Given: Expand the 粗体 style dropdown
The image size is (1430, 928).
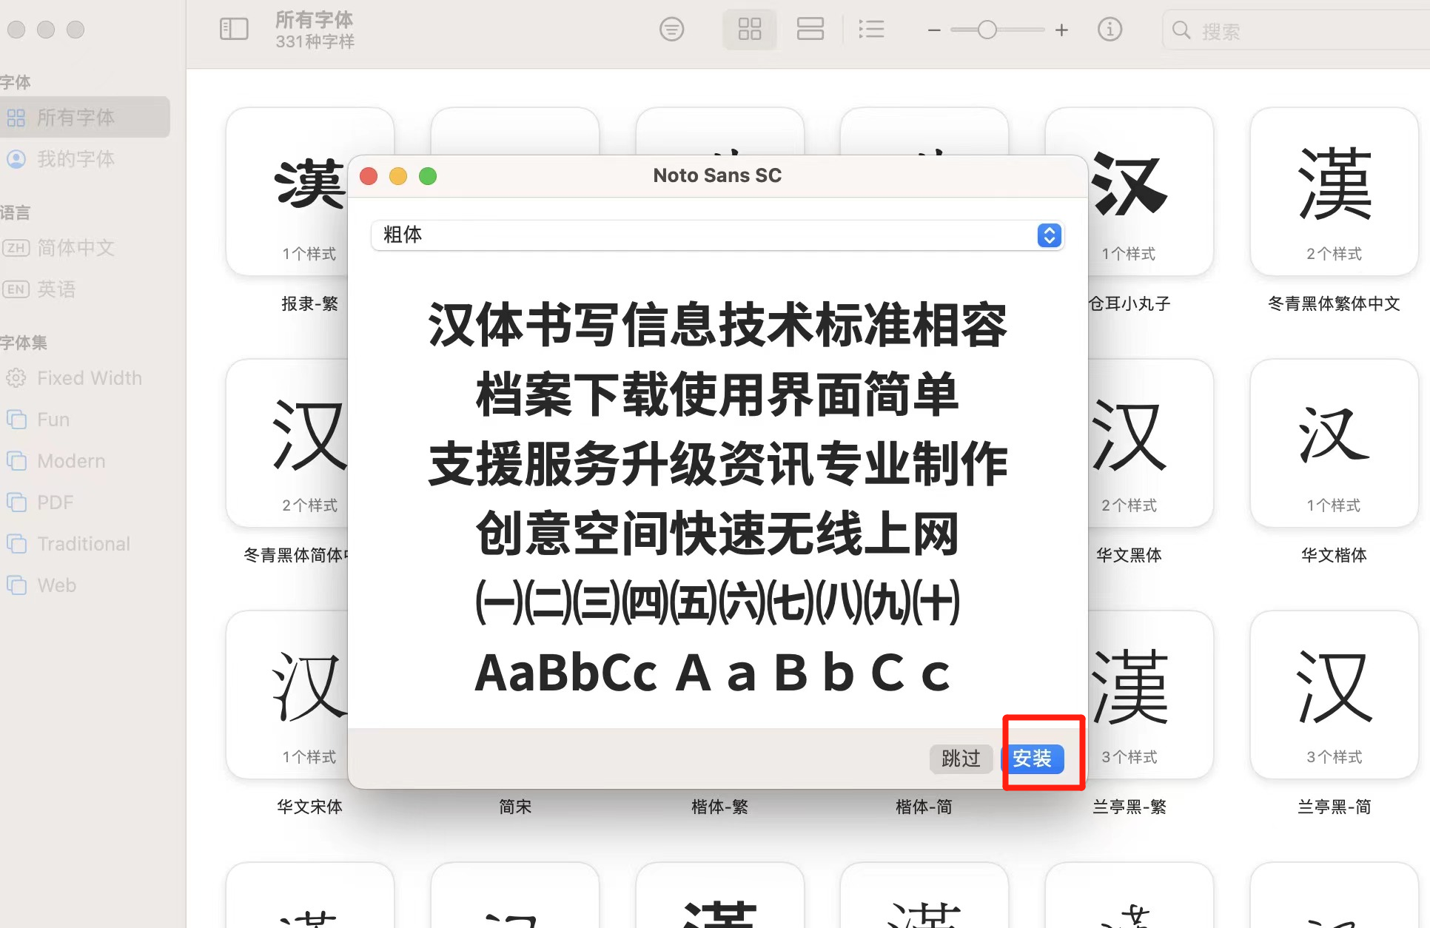Looking at the screenshot, I should click(x=1050, y=235).
